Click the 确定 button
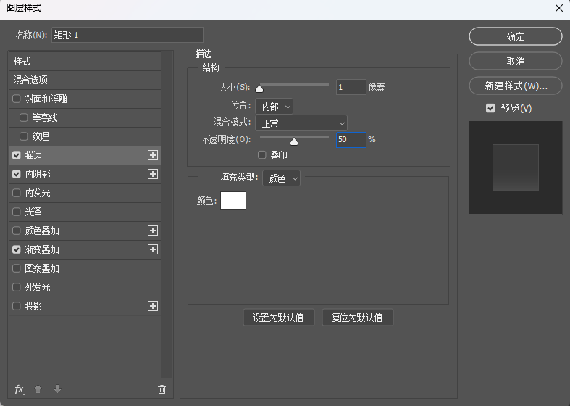 click(x=516, y=36)
